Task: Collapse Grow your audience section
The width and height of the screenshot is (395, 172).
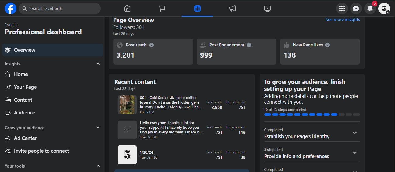Action: (98, 128)
